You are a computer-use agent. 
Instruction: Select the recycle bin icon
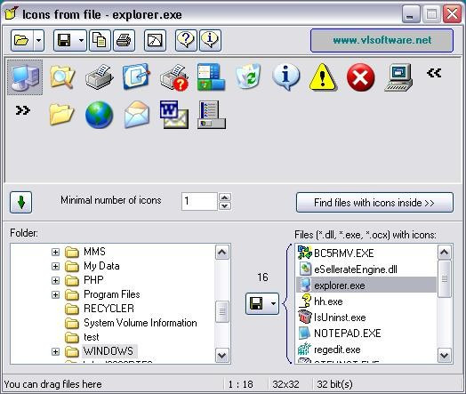pos(248,76)
